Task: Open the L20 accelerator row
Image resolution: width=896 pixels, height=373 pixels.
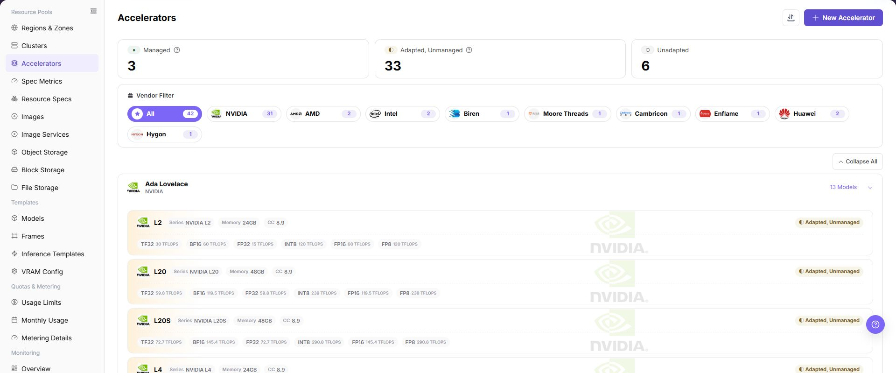Action: click(500, 282)
